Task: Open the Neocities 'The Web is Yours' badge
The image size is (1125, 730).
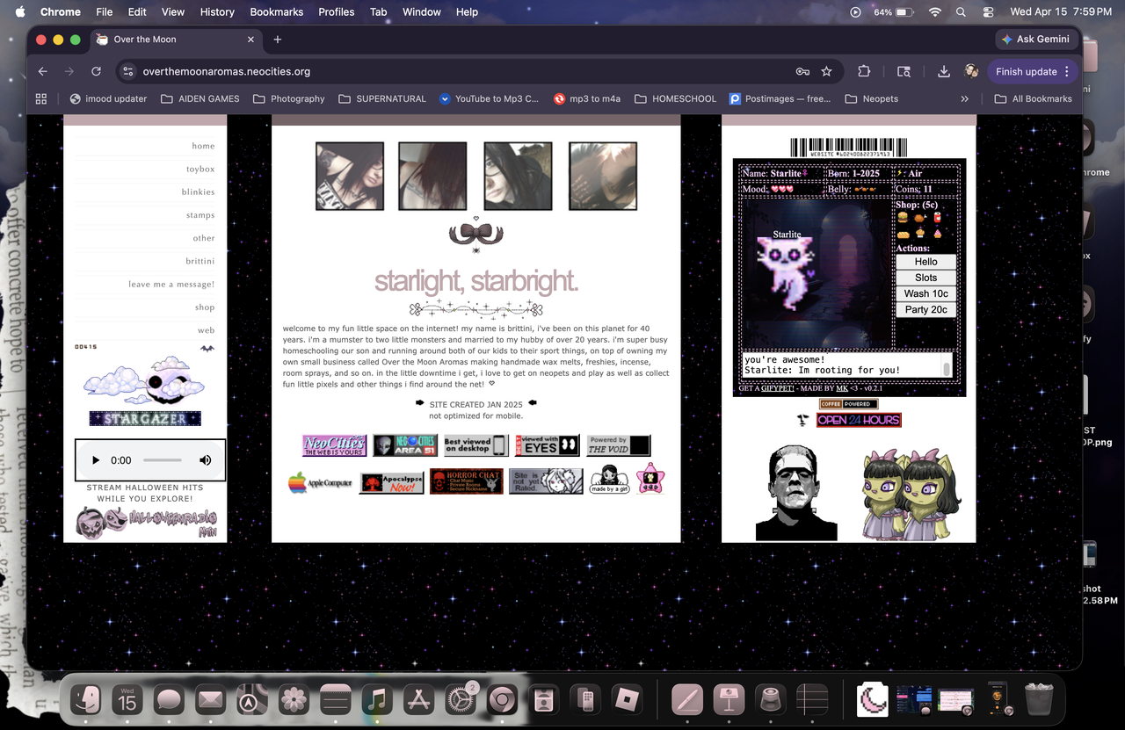Action: pyautogui.click(x=334, y=445)
